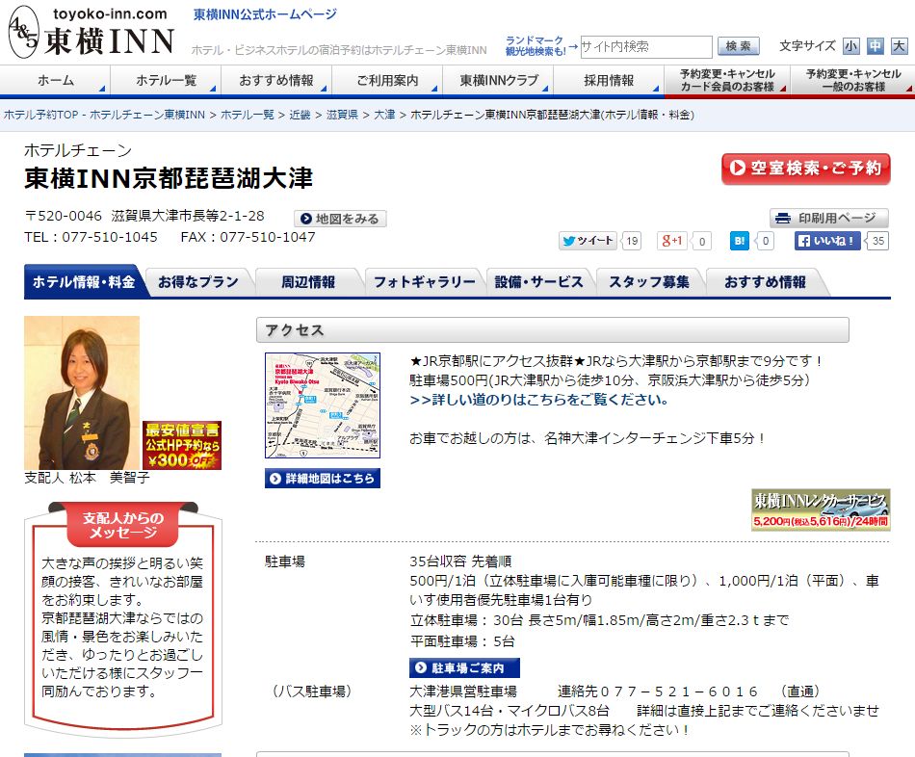
Task: Click the Facebook like count 35
Action: (878, 241)
